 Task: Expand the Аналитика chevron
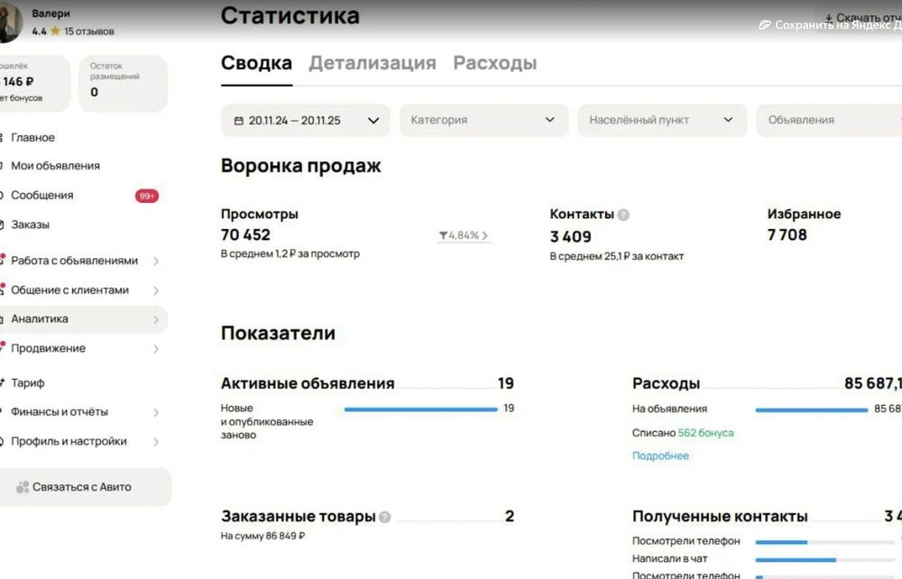(x=156, y=319)
